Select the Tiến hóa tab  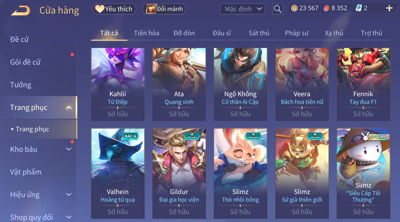point(147,33)
